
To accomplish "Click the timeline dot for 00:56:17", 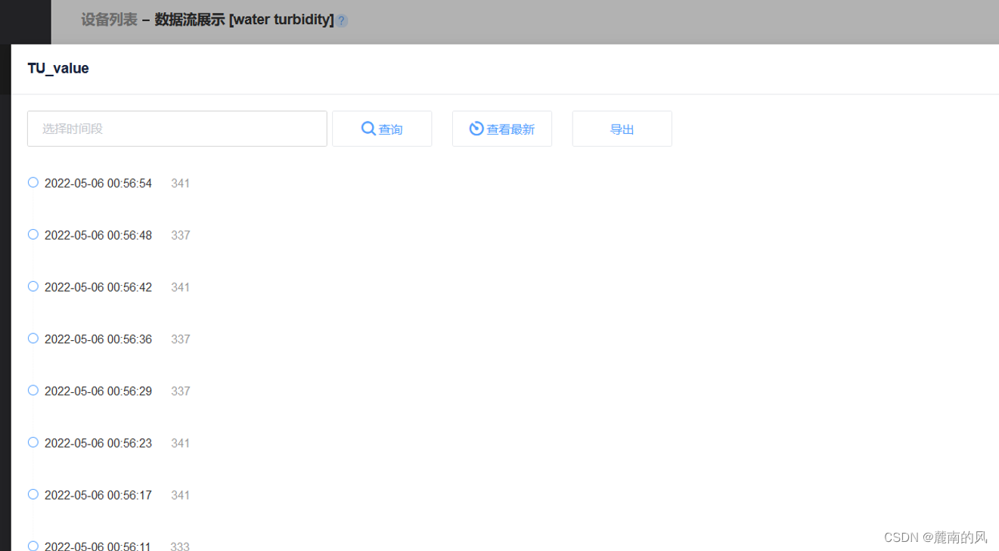I will tap(33, 494).
